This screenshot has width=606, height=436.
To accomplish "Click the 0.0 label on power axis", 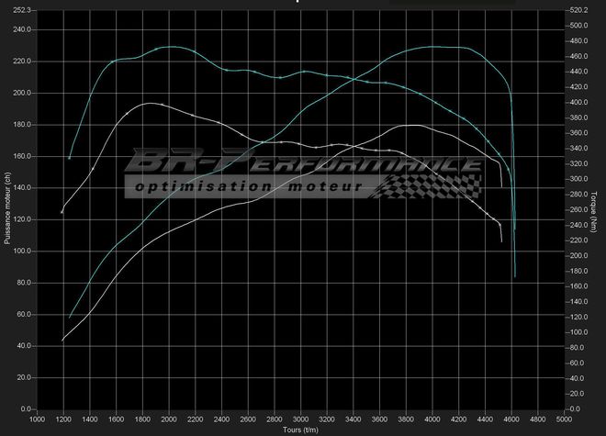I will pyautogui.click(x=26, y=408).
